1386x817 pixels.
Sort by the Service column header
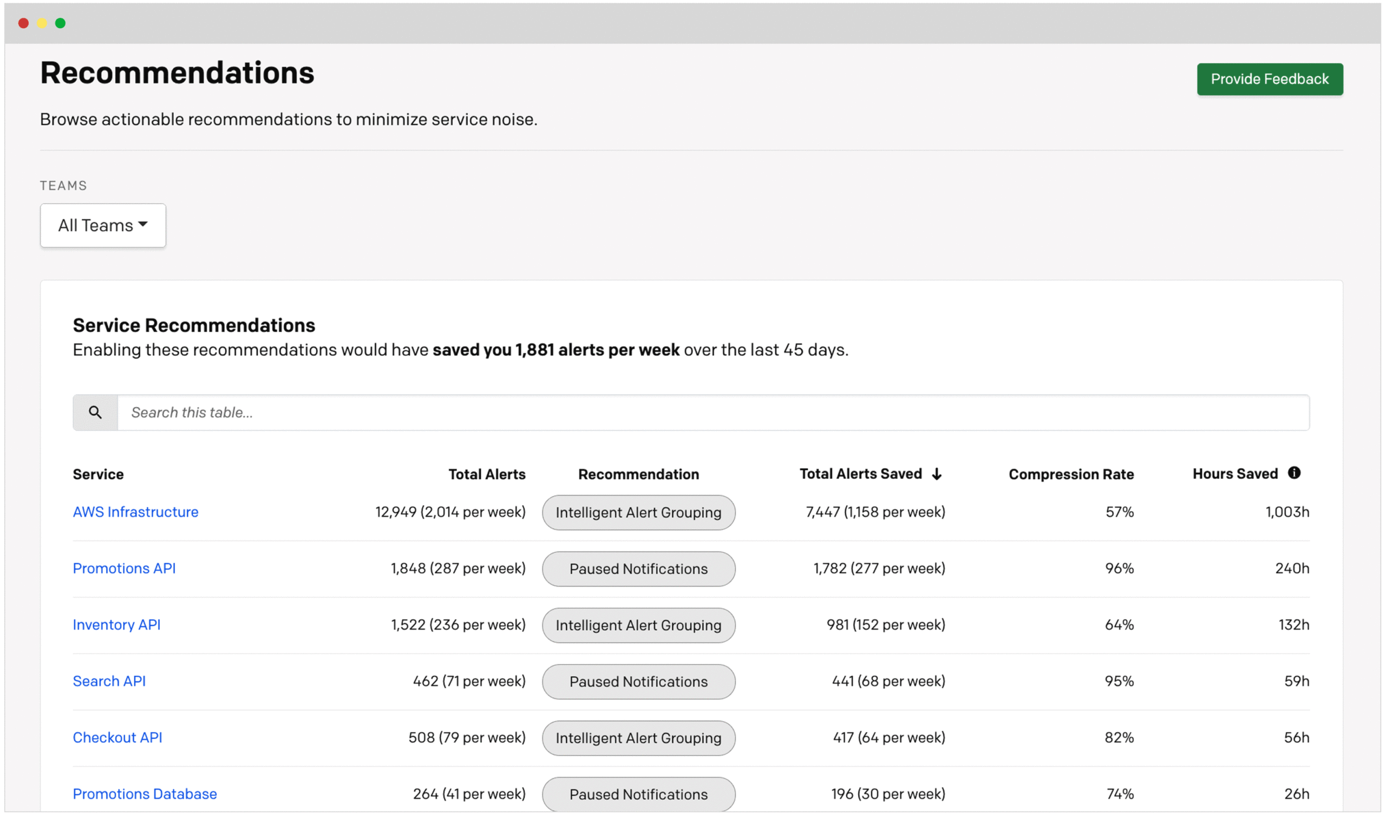pos(98,474)
